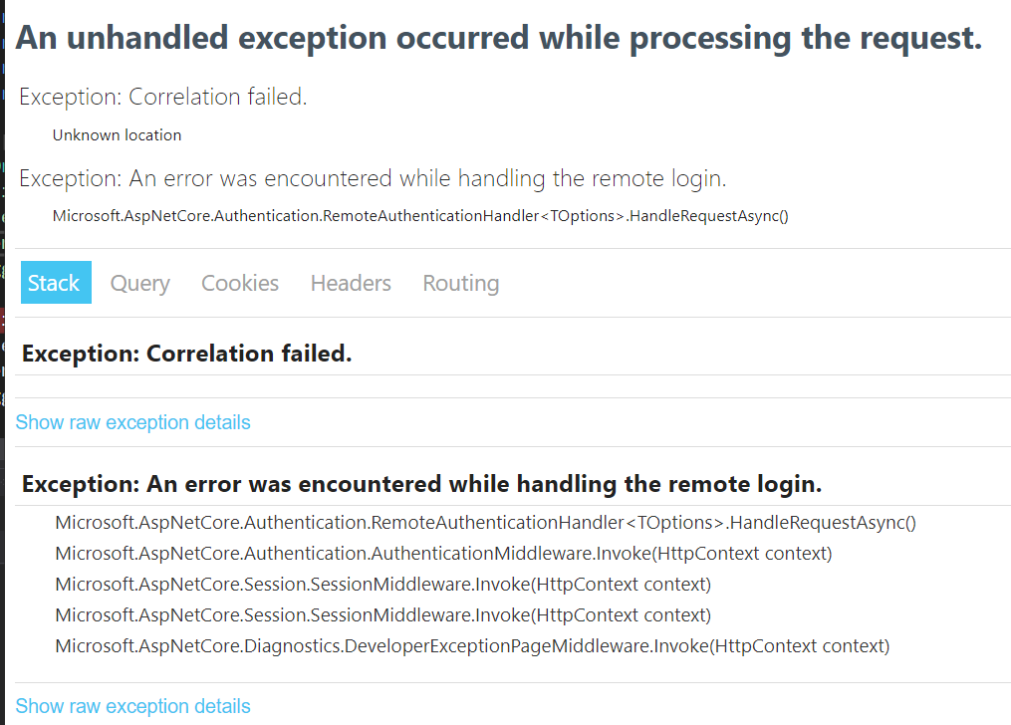Open the Headers tab
Image resolution: width=1011 pixels, height=725 pixels.
(350, 283)
